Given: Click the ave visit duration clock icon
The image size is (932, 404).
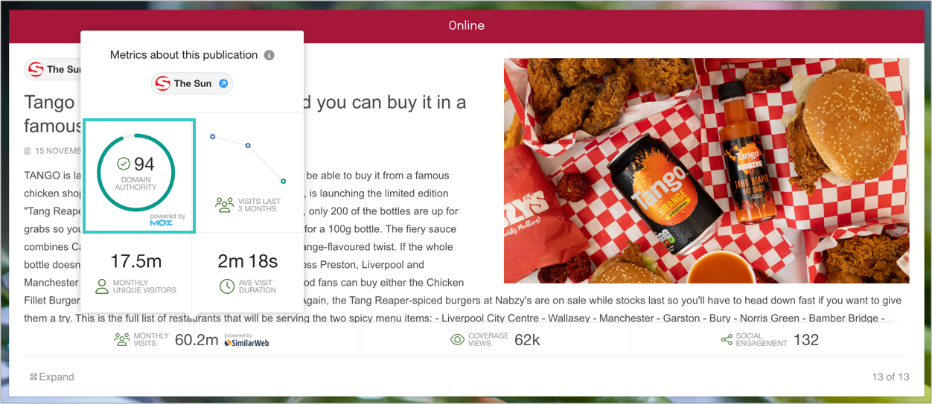Looking at the screenshot, I should (227, 286).
